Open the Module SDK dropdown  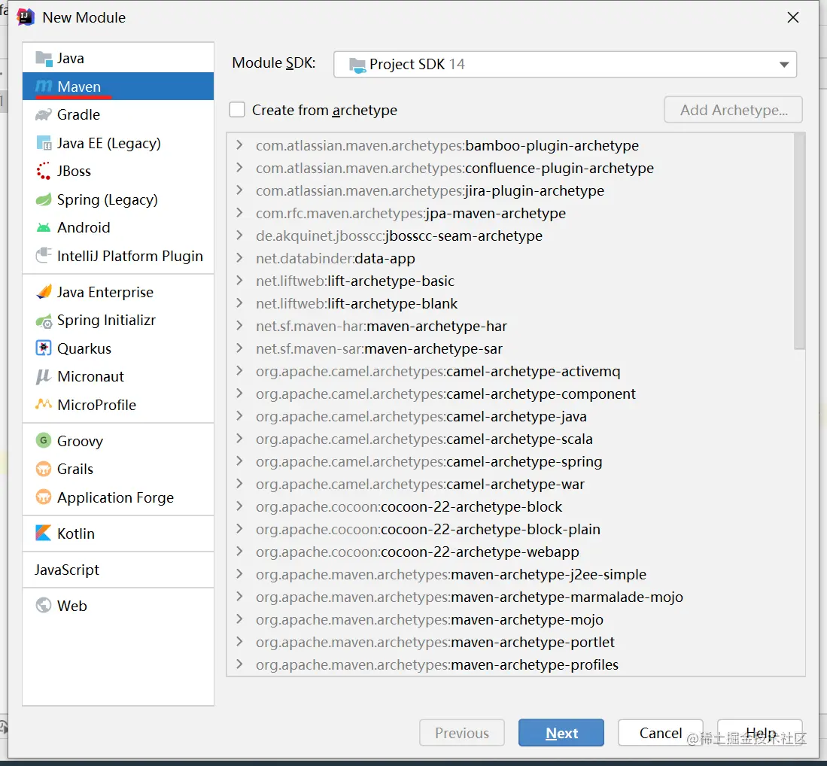(x=565, y=65)
